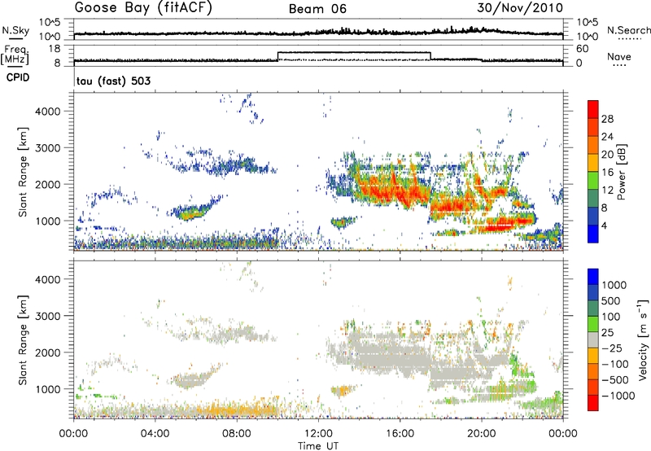Click the '1000' range tick of velocity panel
Image resolution: width=651 pixels, height=451 pixels.
[48, 389]
